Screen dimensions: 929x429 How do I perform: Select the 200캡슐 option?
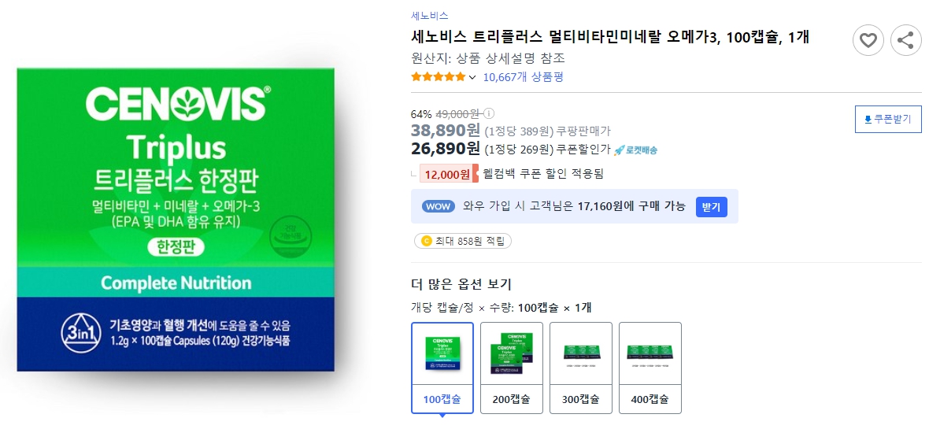pyautogui.click(x=511, y=368)
